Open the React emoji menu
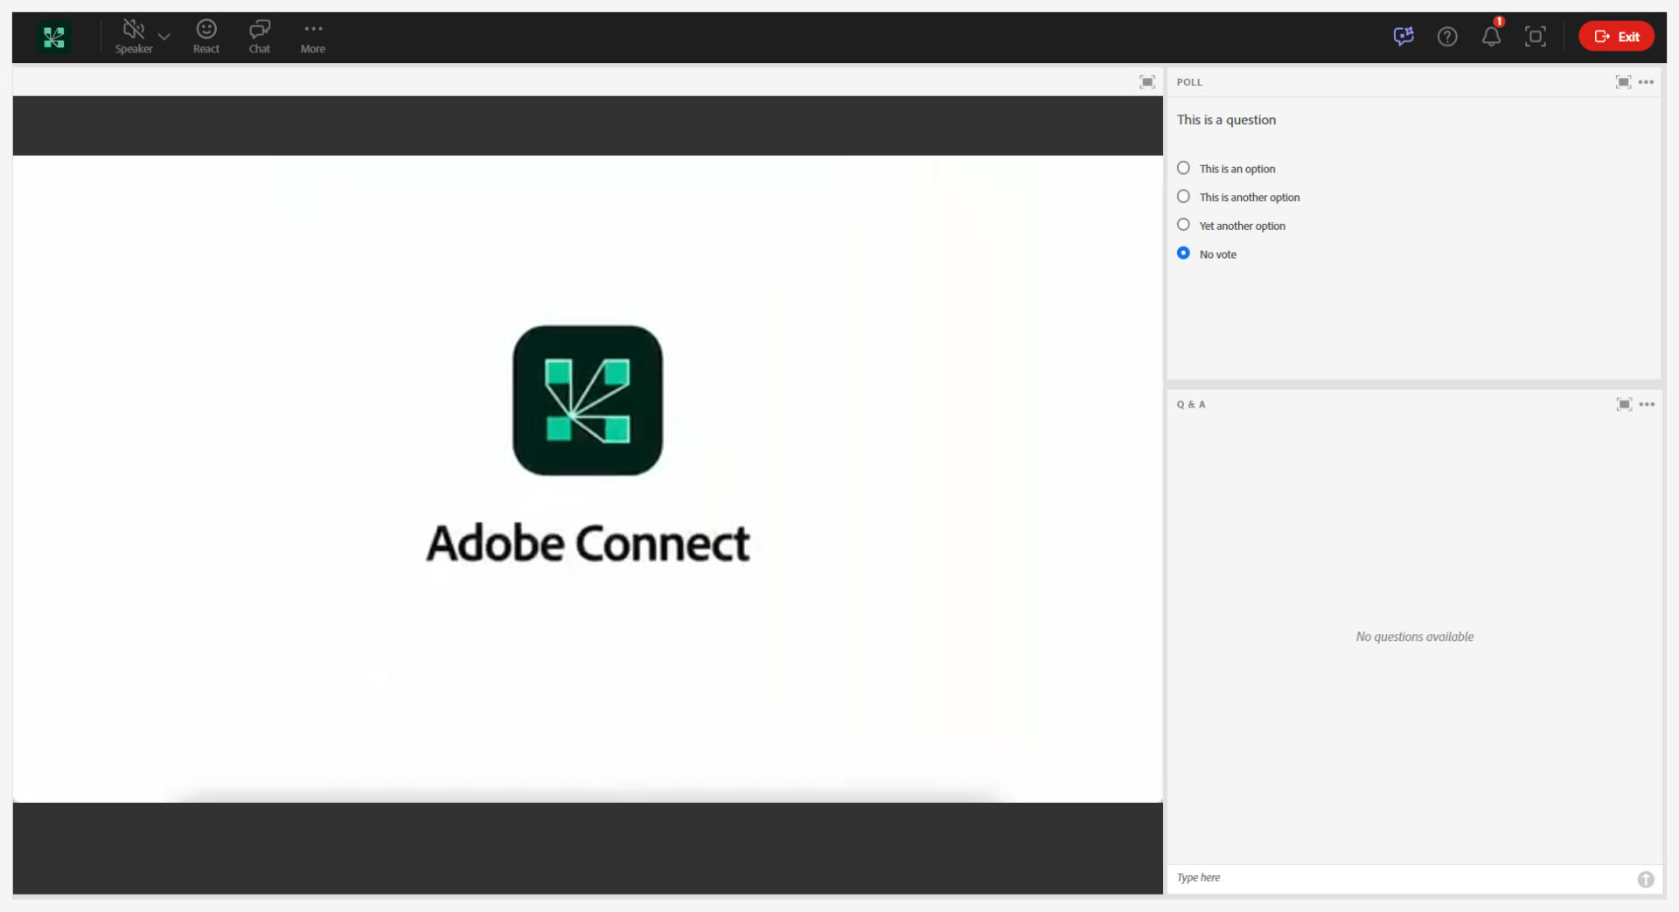This screenshot has width=1679, height=912. (x=206, y=37)
